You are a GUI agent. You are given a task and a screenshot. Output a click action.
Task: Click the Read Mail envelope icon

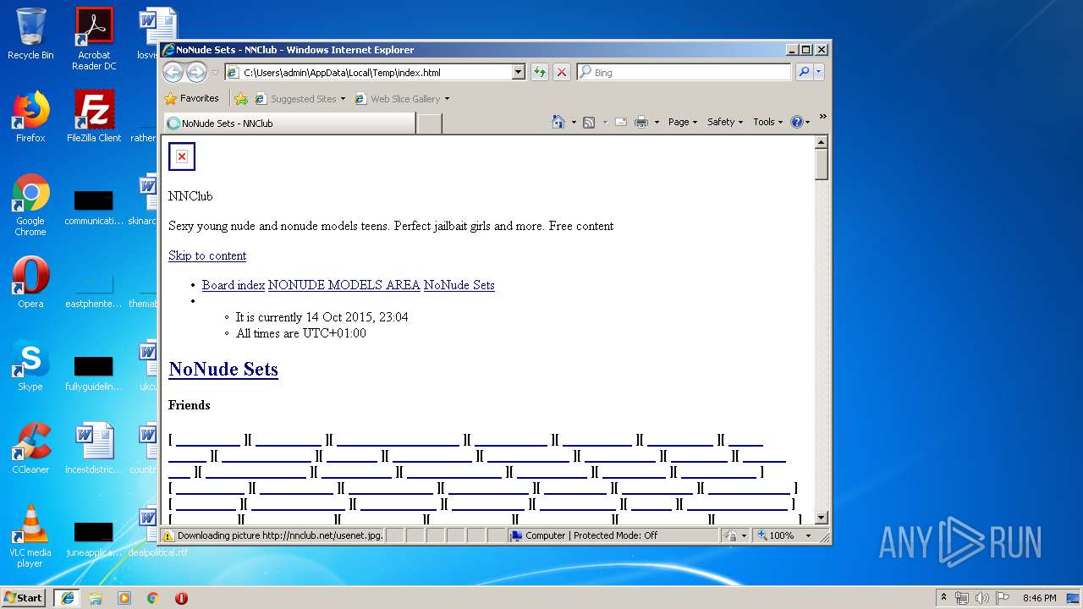coord(621,122)
